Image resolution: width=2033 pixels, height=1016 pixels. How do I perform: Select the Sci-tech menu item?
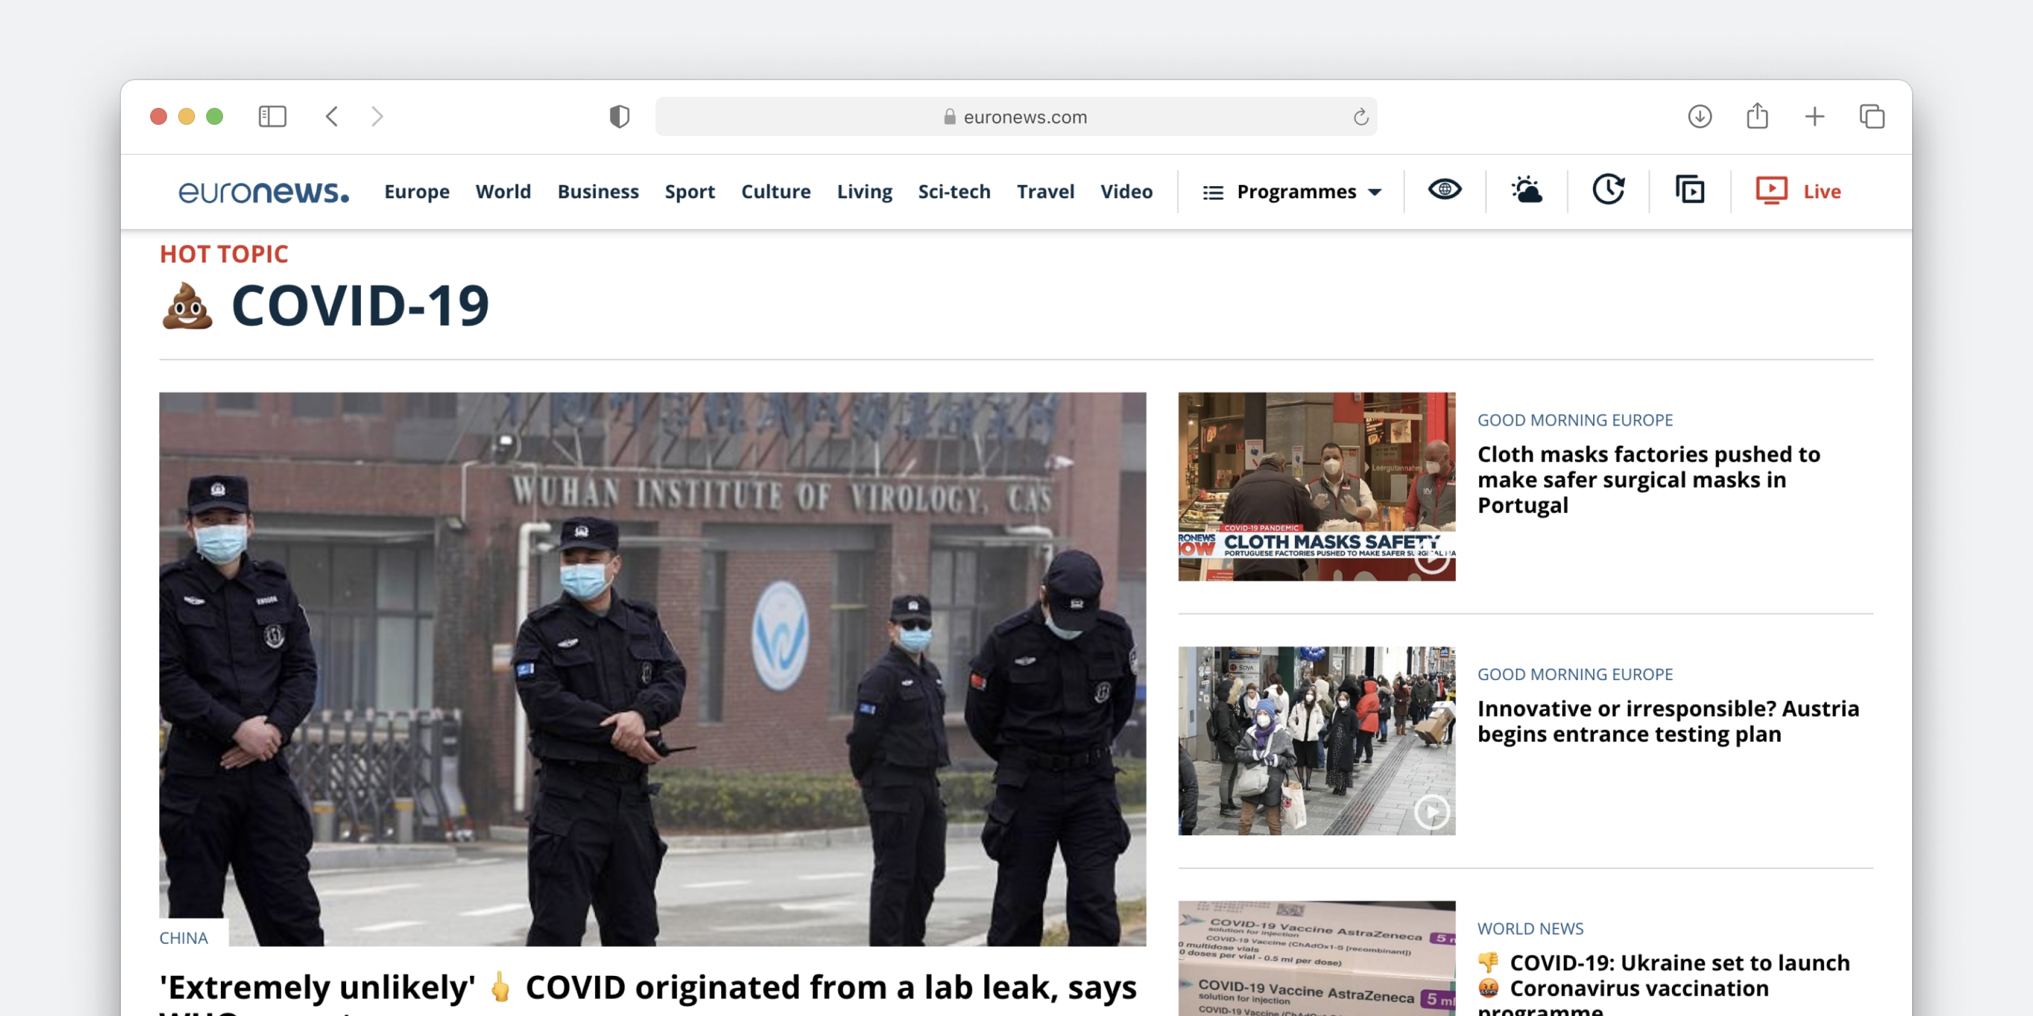pyautogui.click(x=953, y=192)
